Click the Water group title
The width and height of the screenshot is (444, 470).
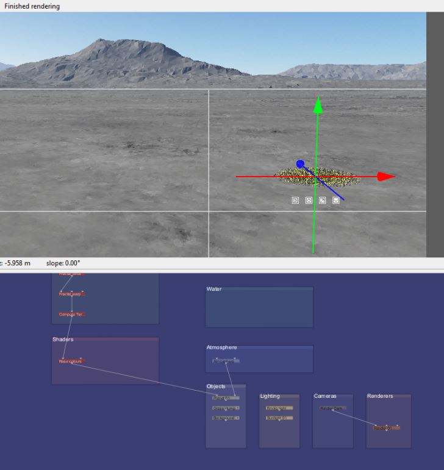point(214,289)
